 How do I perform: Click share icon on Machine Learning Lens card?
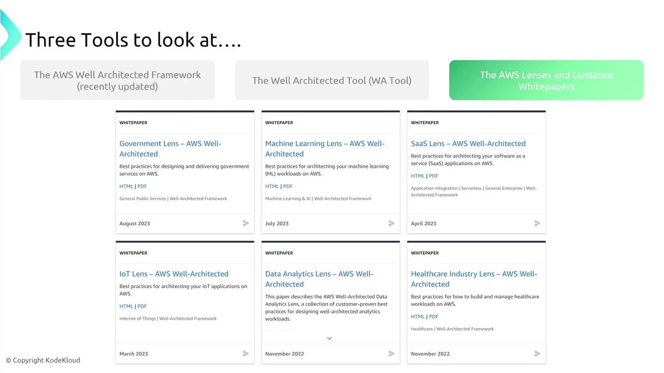tap(391, 223)
